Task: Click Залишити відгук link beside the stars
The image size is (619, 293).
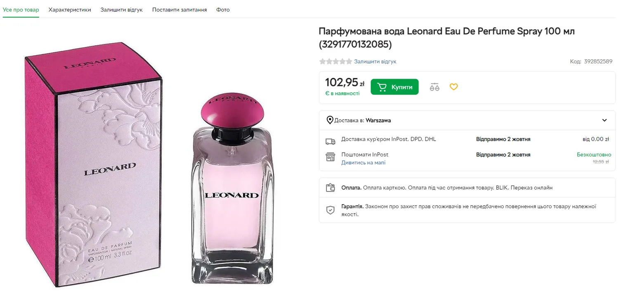Action: tap(375, 61)
